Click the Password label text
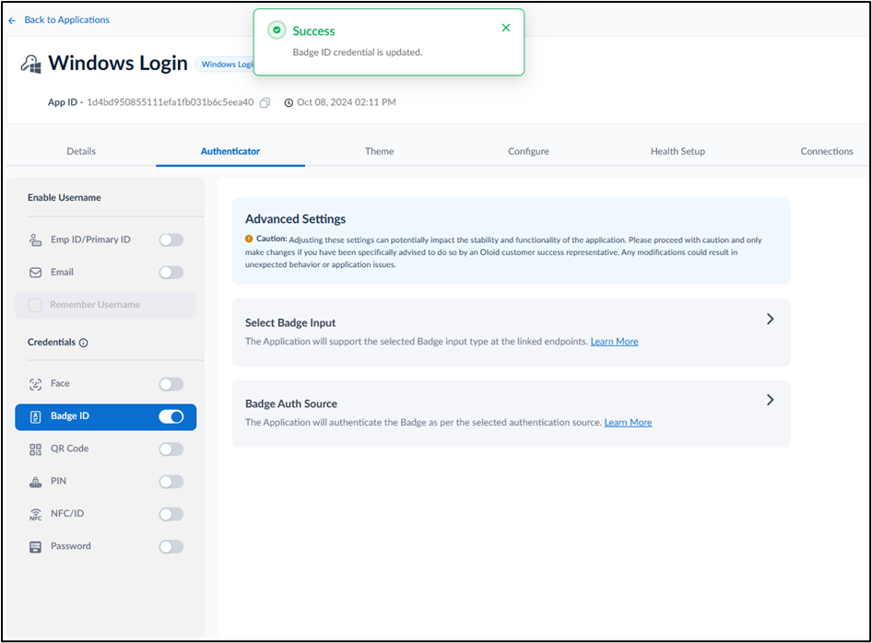The height and width of the screenshot is (643, 872). click(71, 546)
